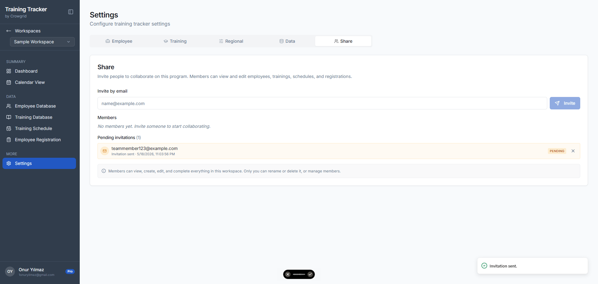
Task: Click the Training Database book icon
Action: (9, 117)
